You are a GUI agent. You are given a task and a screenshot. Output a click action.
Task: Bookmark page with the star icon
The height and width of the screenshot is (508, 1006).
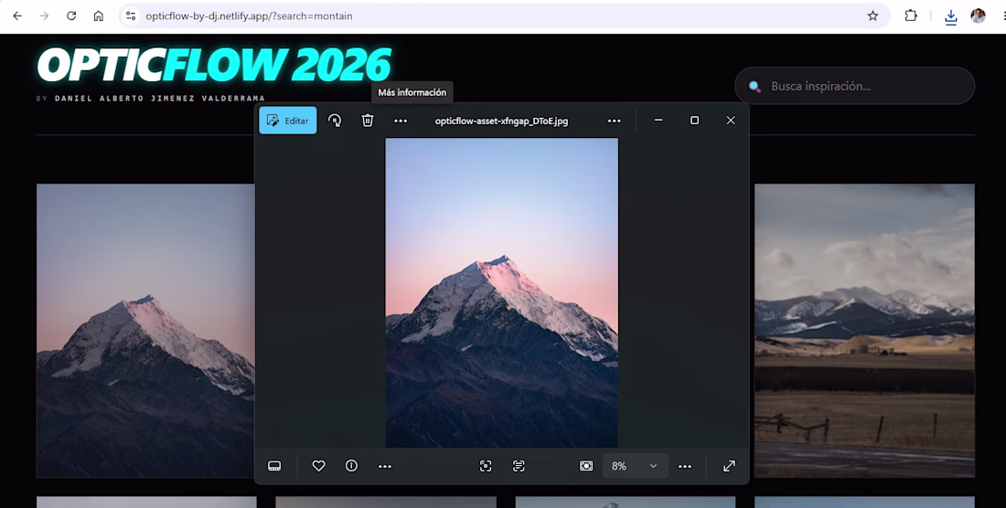872,16
